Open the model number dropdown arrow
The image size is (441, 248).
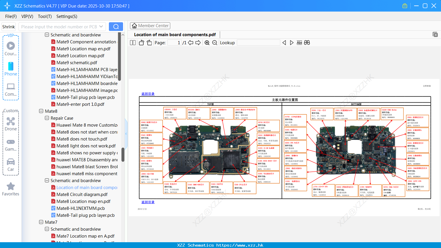pos(101,27)
